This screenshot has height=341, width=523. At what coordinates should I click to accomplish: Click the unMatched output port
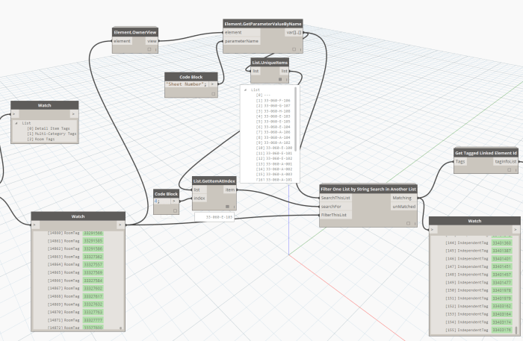404,207
